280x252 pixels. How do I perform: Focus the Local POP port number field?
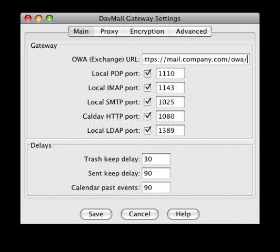coord(171,73)
